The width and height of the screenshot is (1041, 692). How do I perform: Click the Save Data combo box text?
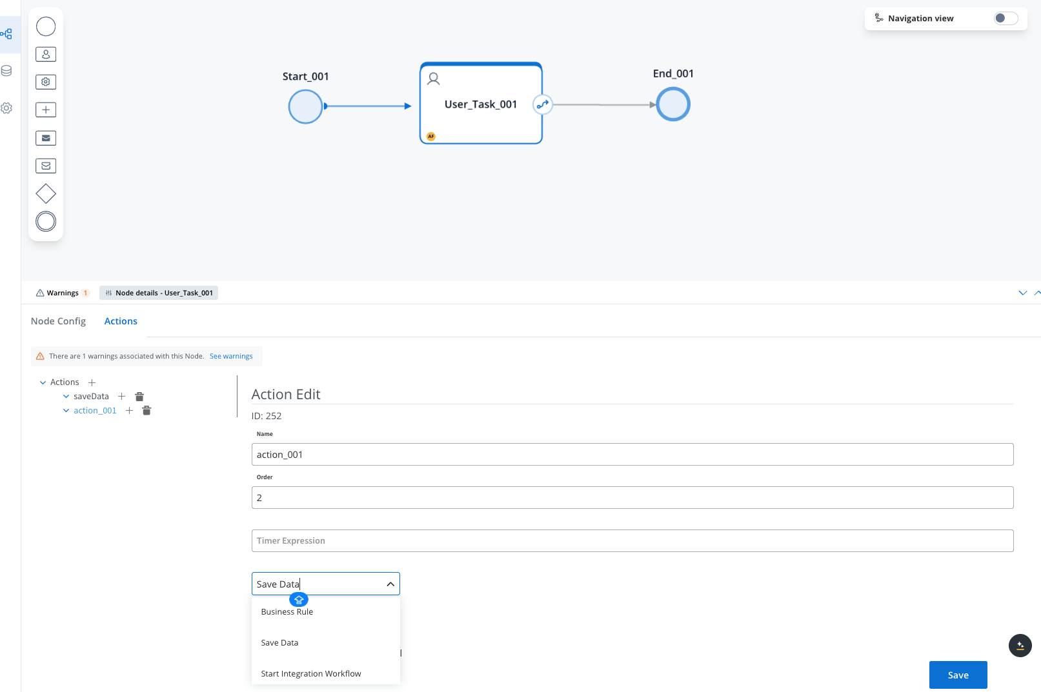(278, 584)
